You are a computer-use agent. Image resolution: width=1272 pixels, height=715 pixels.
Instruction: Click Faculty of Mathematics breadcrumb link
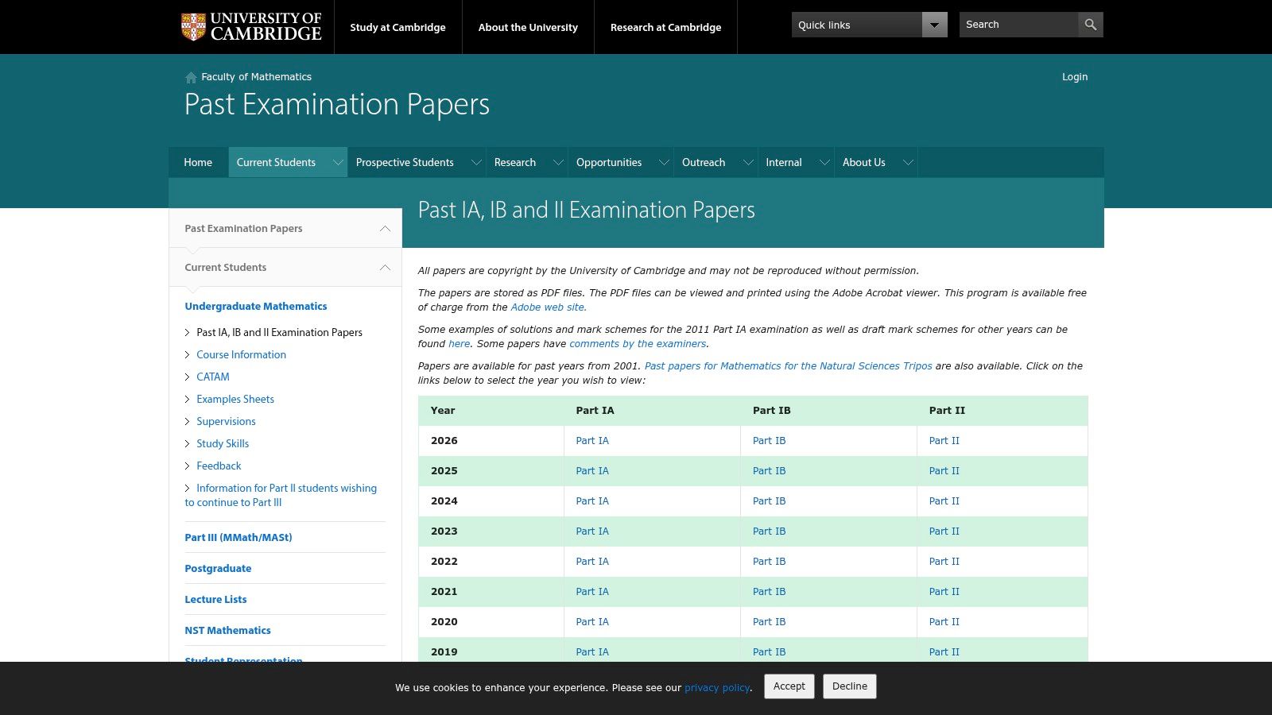256,77
